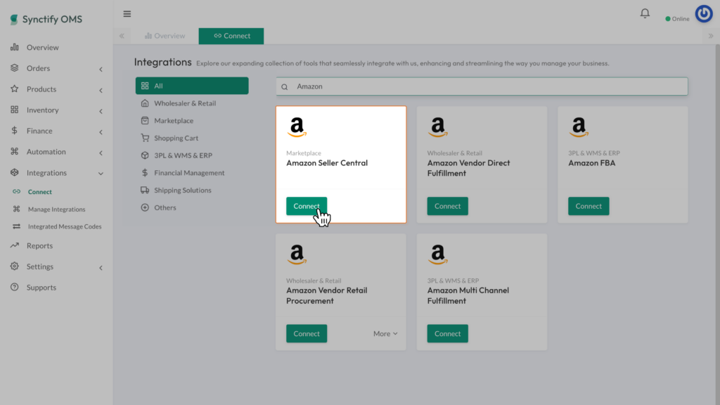Open Supports in sidebar
This screenshot has width=720, height=405.
41,288
